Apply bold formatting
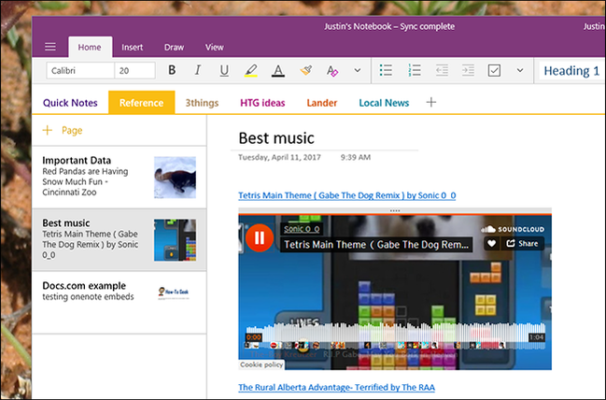 (172, 70)
